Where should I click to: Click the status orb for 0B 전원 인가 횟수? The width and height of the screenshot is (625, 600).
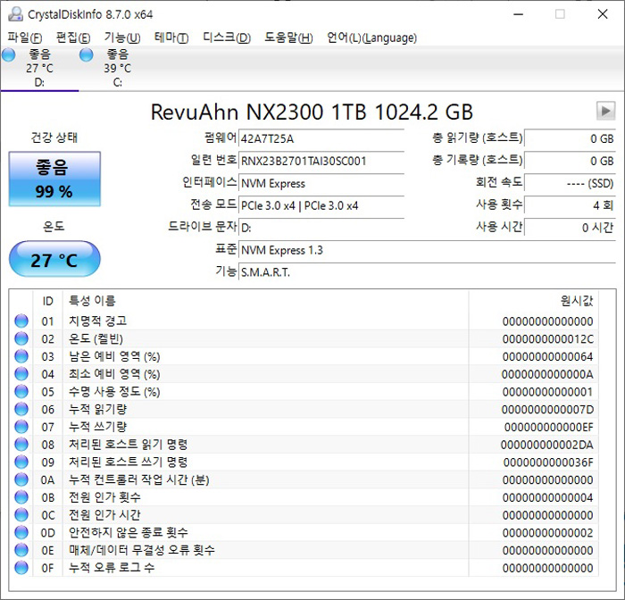point(21,497)
